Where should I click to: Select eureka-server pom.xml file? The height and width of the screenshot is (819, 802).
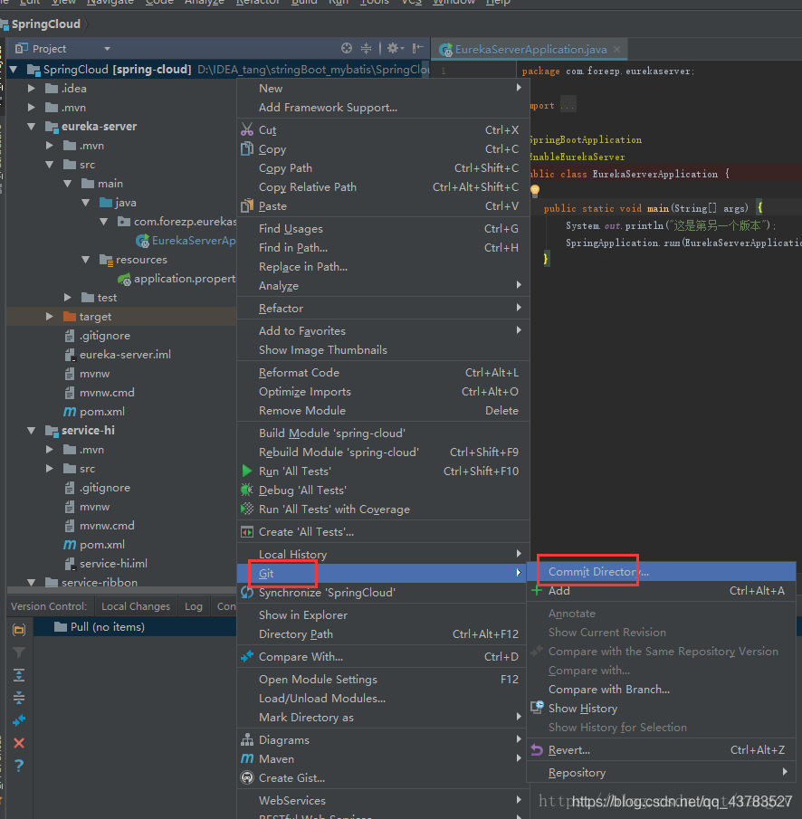coord(94,412)
